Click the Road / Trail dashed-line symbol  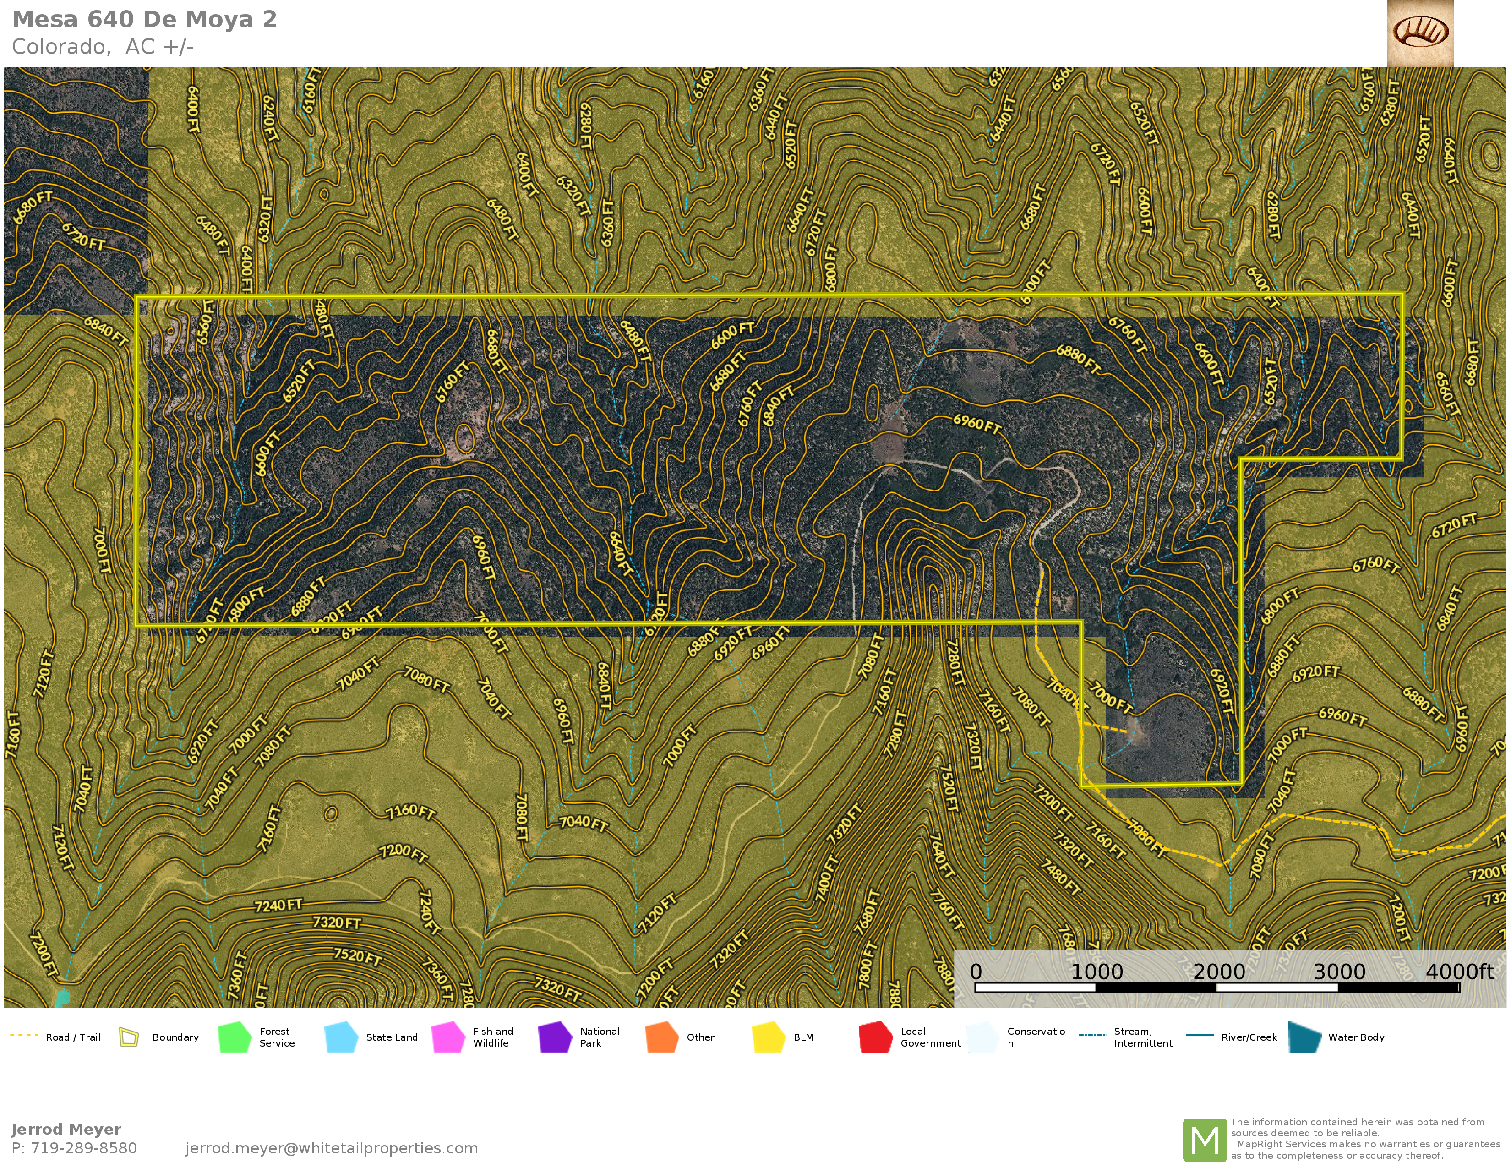coord(24,1036)
